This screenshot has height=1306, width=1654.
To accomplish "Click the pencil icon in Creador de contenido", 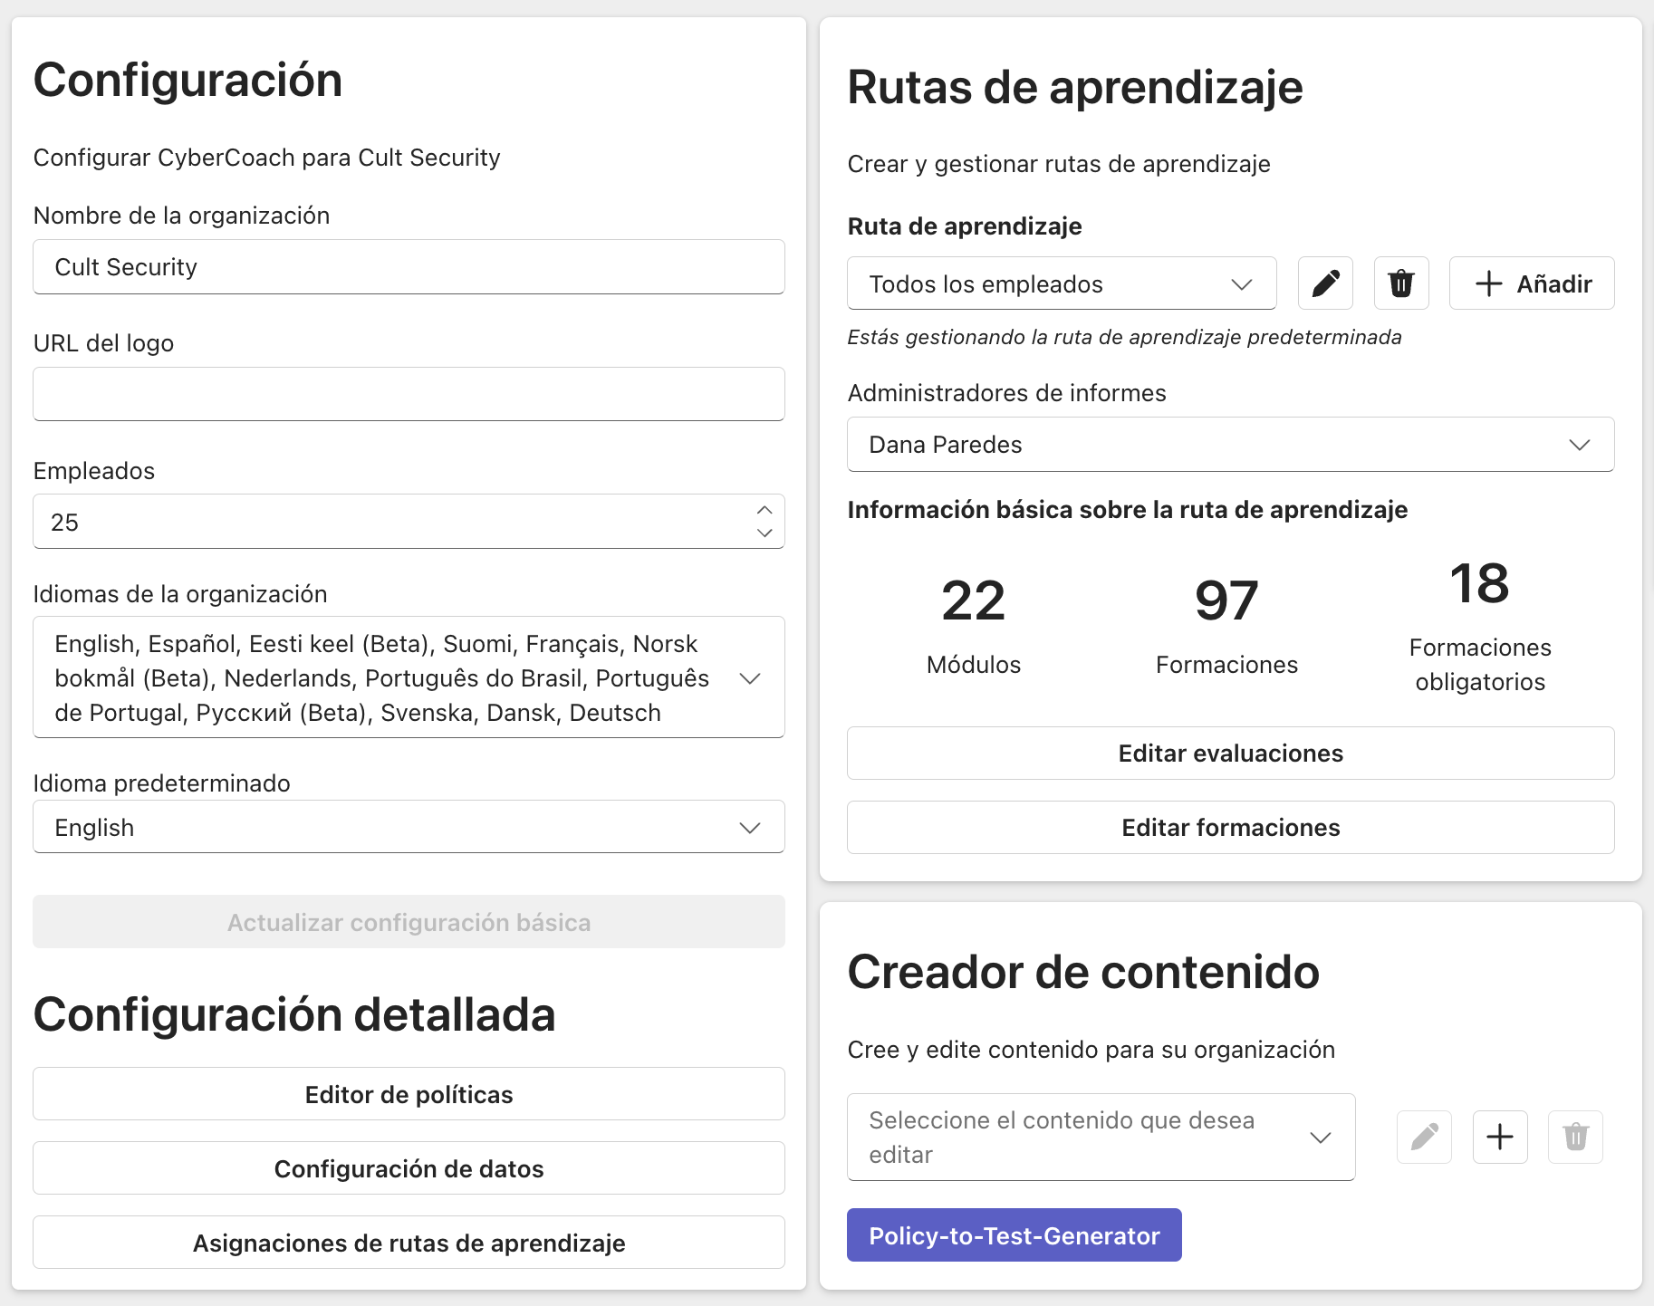I will point(1424,1137).
